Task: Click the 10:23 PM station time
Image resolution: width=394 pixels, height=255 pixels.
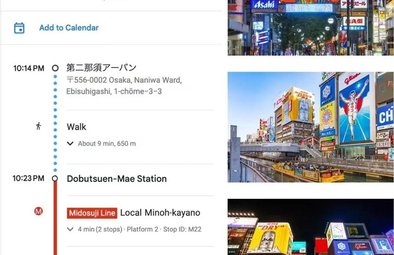Action: click(28, 178)
